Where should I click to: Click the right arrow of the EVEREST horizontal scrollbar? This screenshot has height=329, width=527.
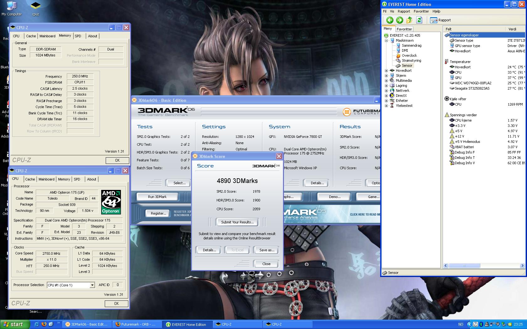coord(522,265)
